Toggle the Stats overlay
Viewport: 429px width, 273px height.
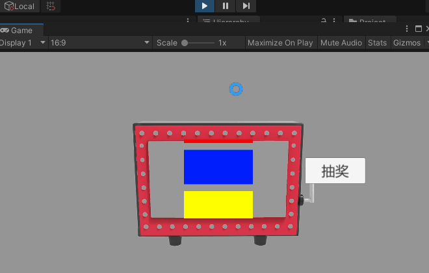coord(377,43)
